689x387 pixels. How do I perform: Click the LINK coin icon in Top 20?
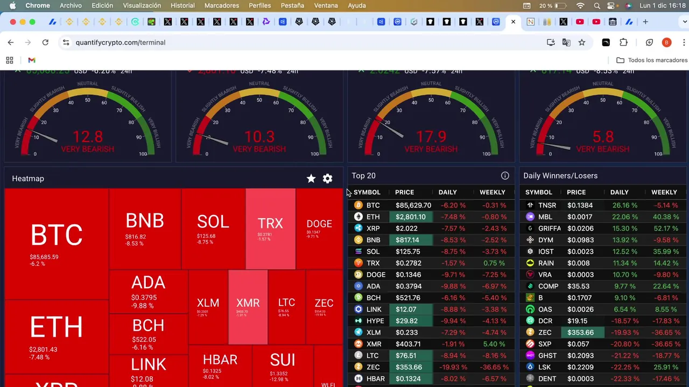[x=358, y=309]
